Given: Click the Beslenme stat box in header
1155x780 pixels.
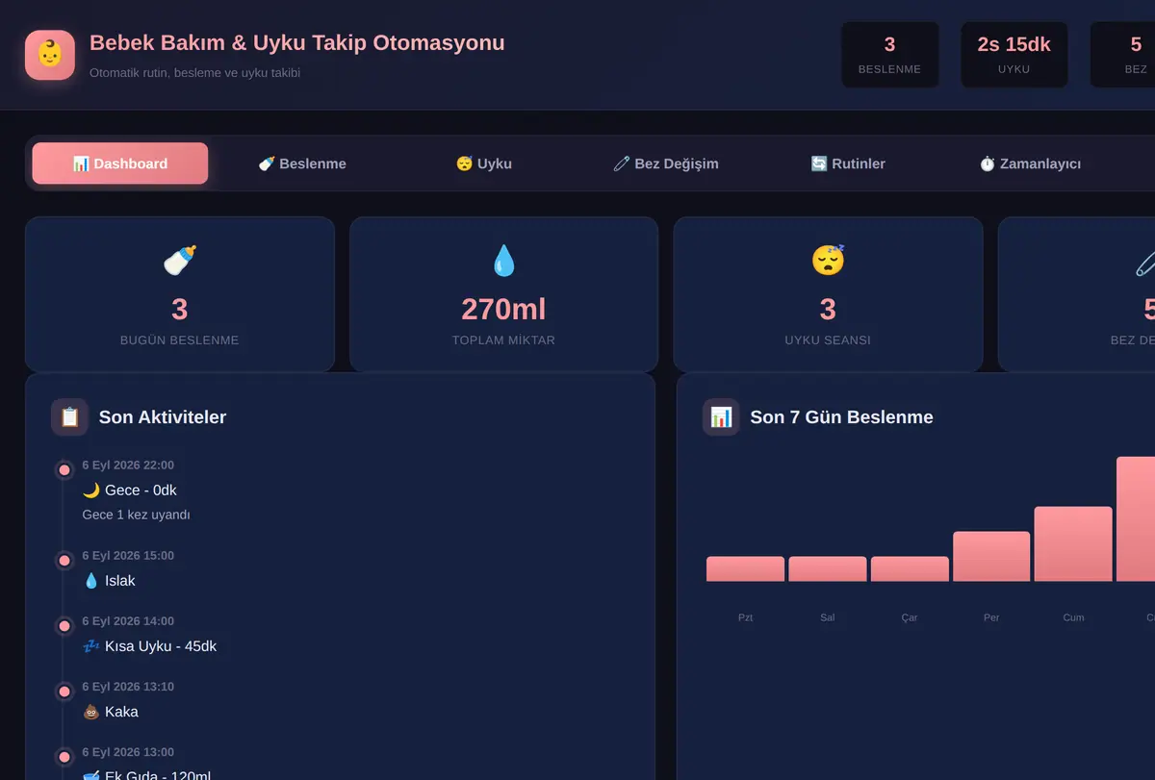Looking at the screenshot, I should coord(889,55).
